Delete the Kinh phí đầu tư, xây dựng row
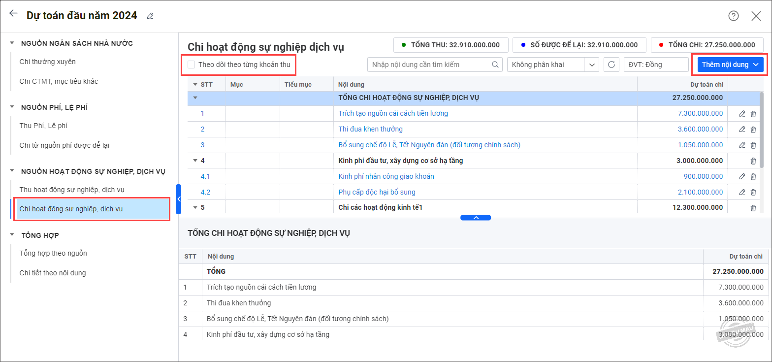772x362 pixels. pyautogui.click(x=753, y=161)
